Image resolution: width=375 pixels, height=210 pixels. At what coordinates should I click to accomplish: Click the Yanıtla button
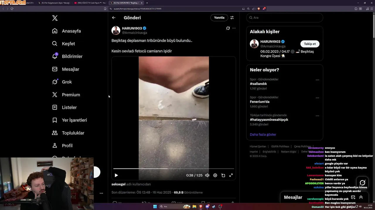(219, 17)
